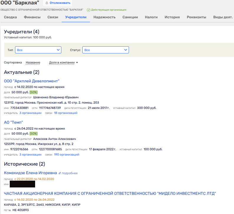Click the Отслеживать button
The height and width of the screenshot is (214, 234).
click(60, 3)
